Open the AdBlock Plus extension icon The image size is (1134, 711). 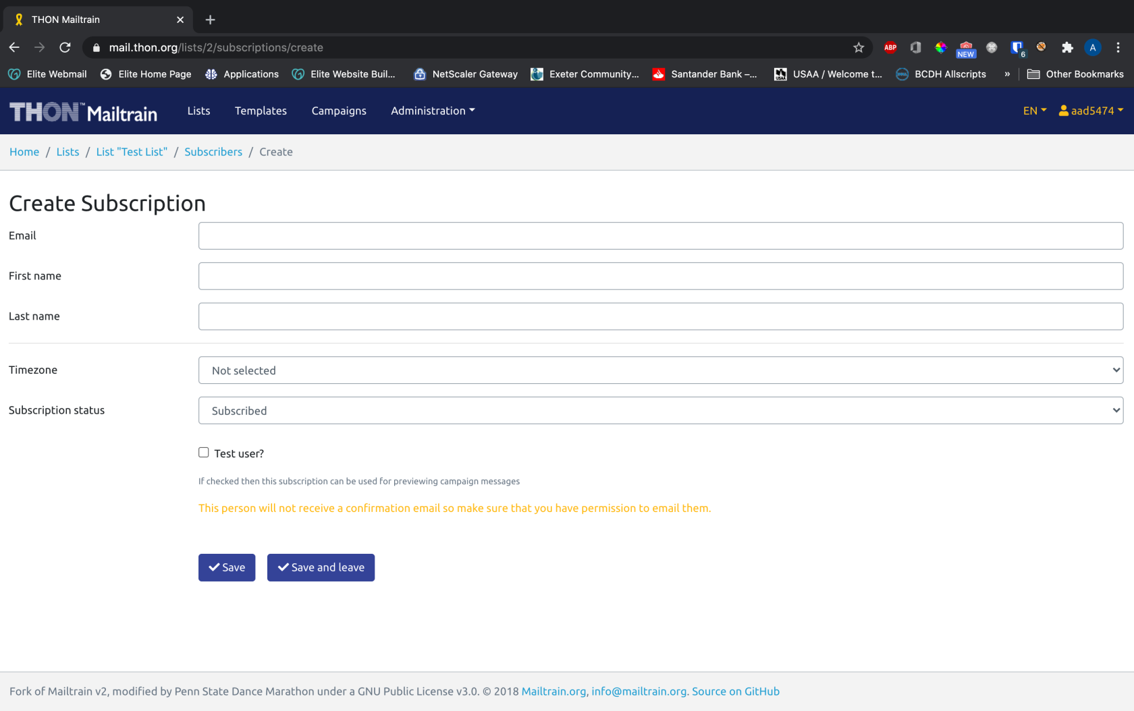tap(890, 47)
